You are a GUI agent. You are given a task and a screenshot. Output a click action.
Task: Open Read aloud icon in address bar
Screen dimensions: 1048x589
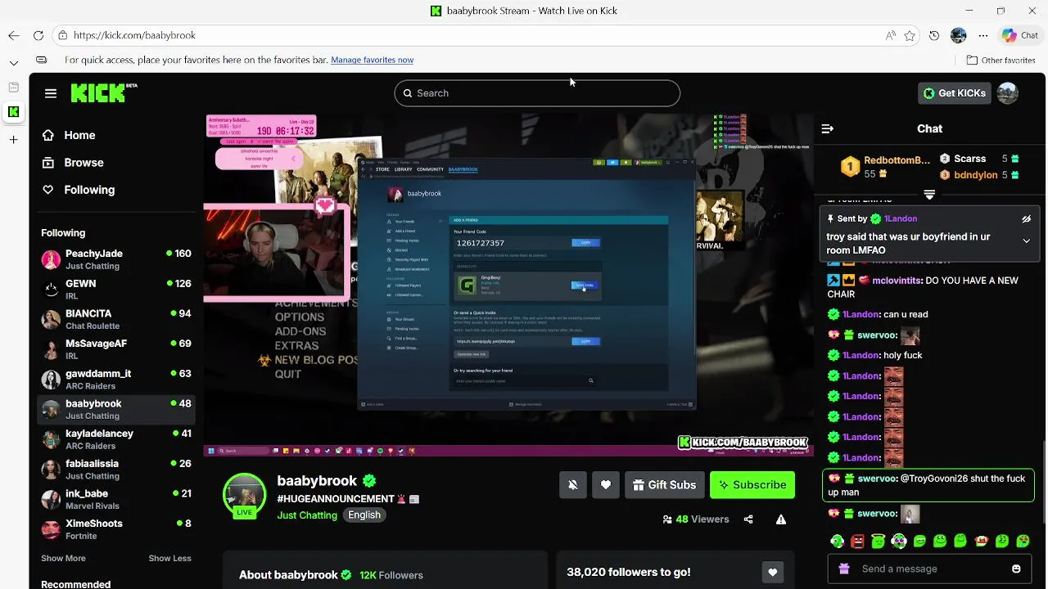890,35
